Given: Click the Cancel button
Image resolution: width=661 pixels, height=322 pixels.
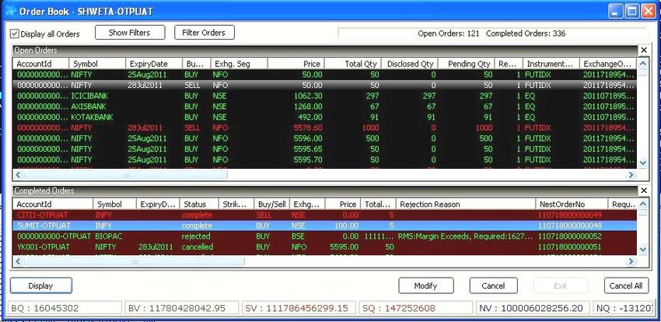Looking at the screenshot, I should (x=493, y=285).
